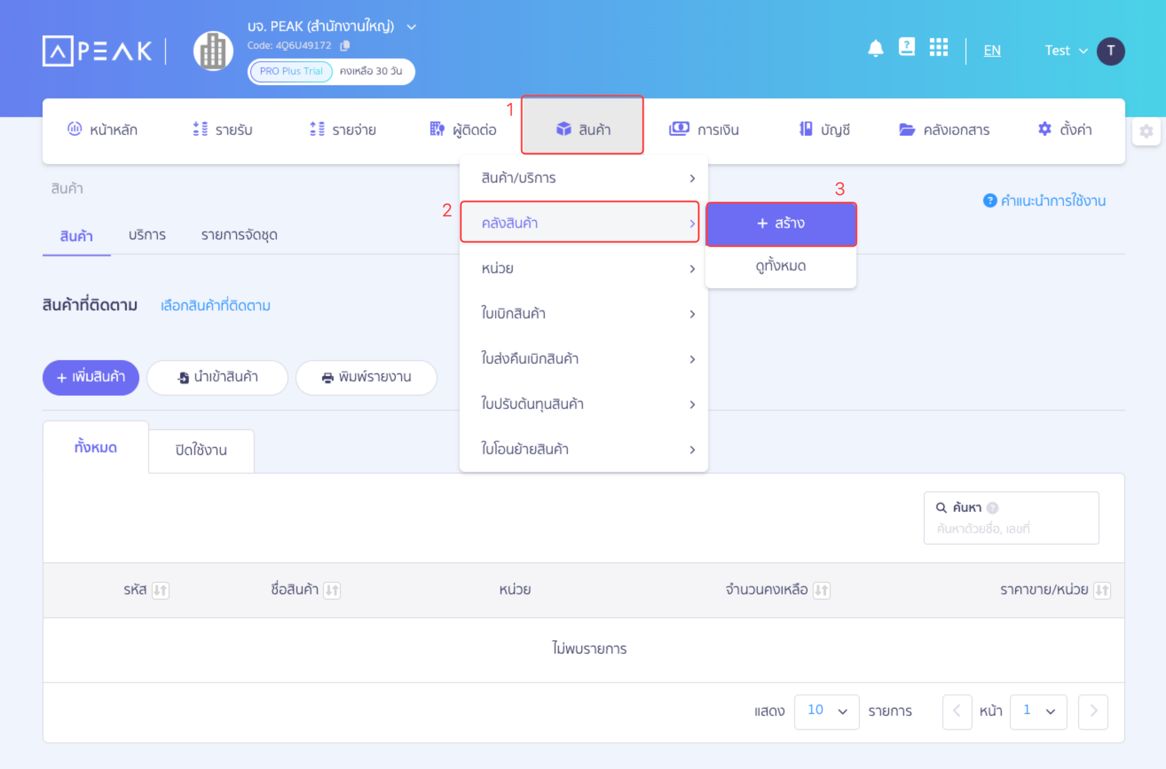This screenshot has height=769, width=1166.
Task: Sort table by ชื่อสินค้า column
Action: coord(332,590)
